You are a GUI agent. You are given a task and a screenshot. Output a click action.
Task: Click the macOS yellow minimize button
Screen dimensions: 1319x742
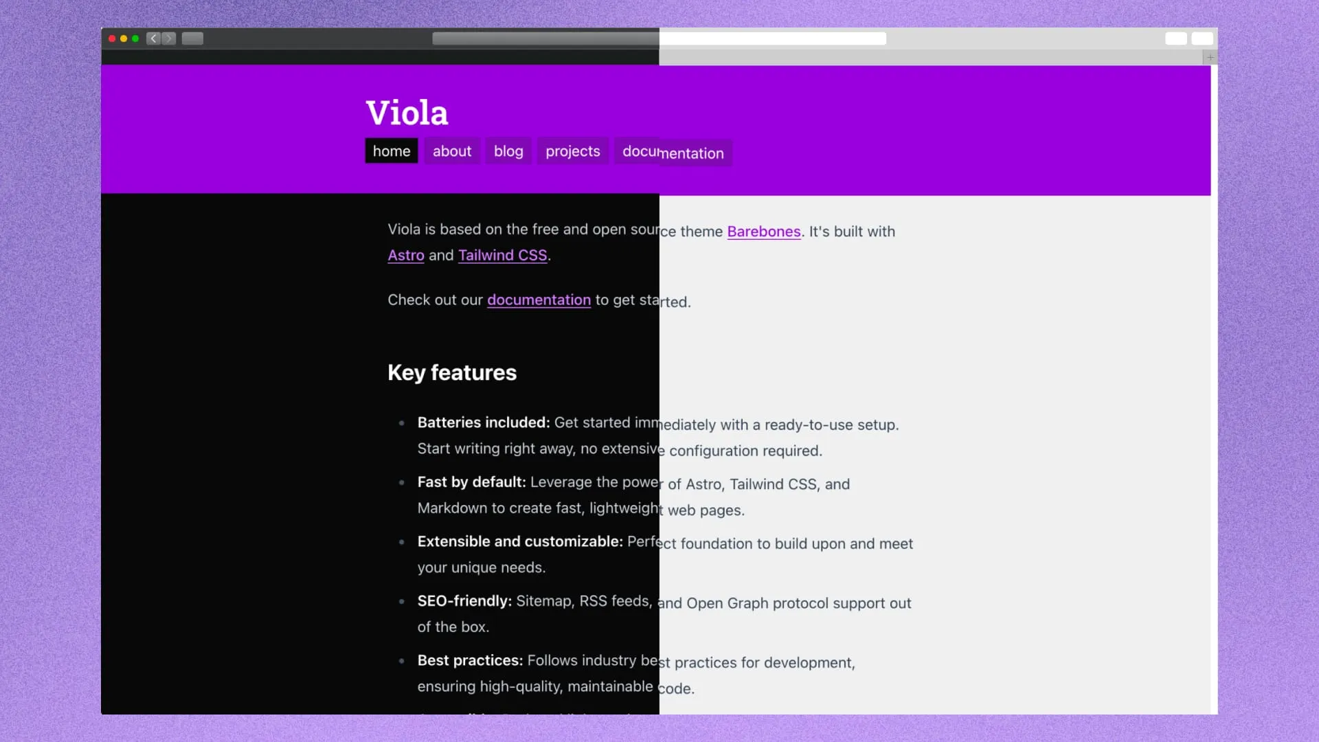coord(122,38)
